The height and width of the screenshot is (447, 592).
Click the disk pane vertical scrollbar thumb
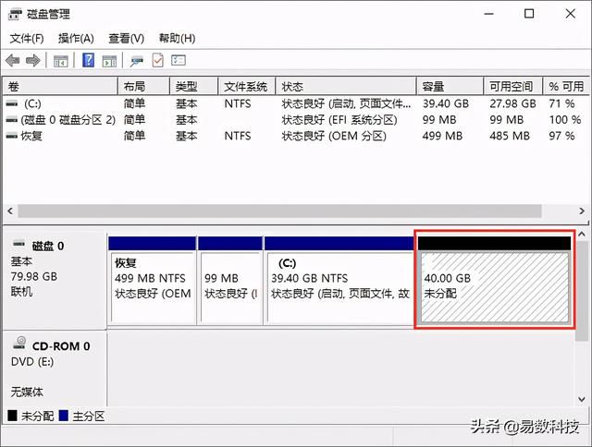[x=582, y=291]
